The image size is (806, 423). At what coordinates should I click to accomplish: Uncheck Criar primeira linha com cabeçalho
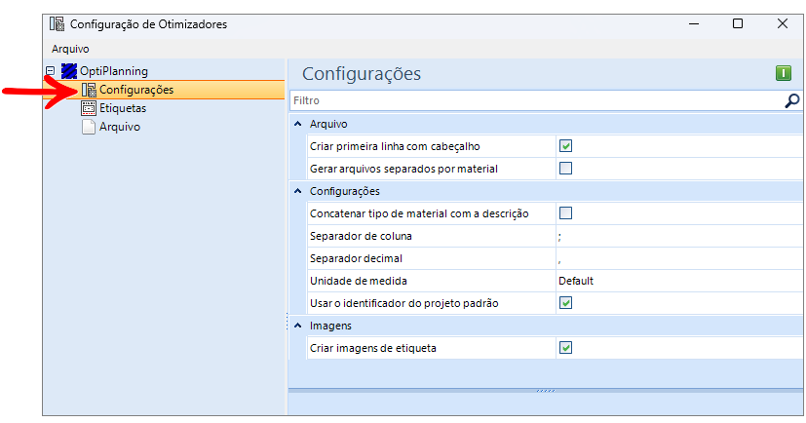(x=565, y=146)
